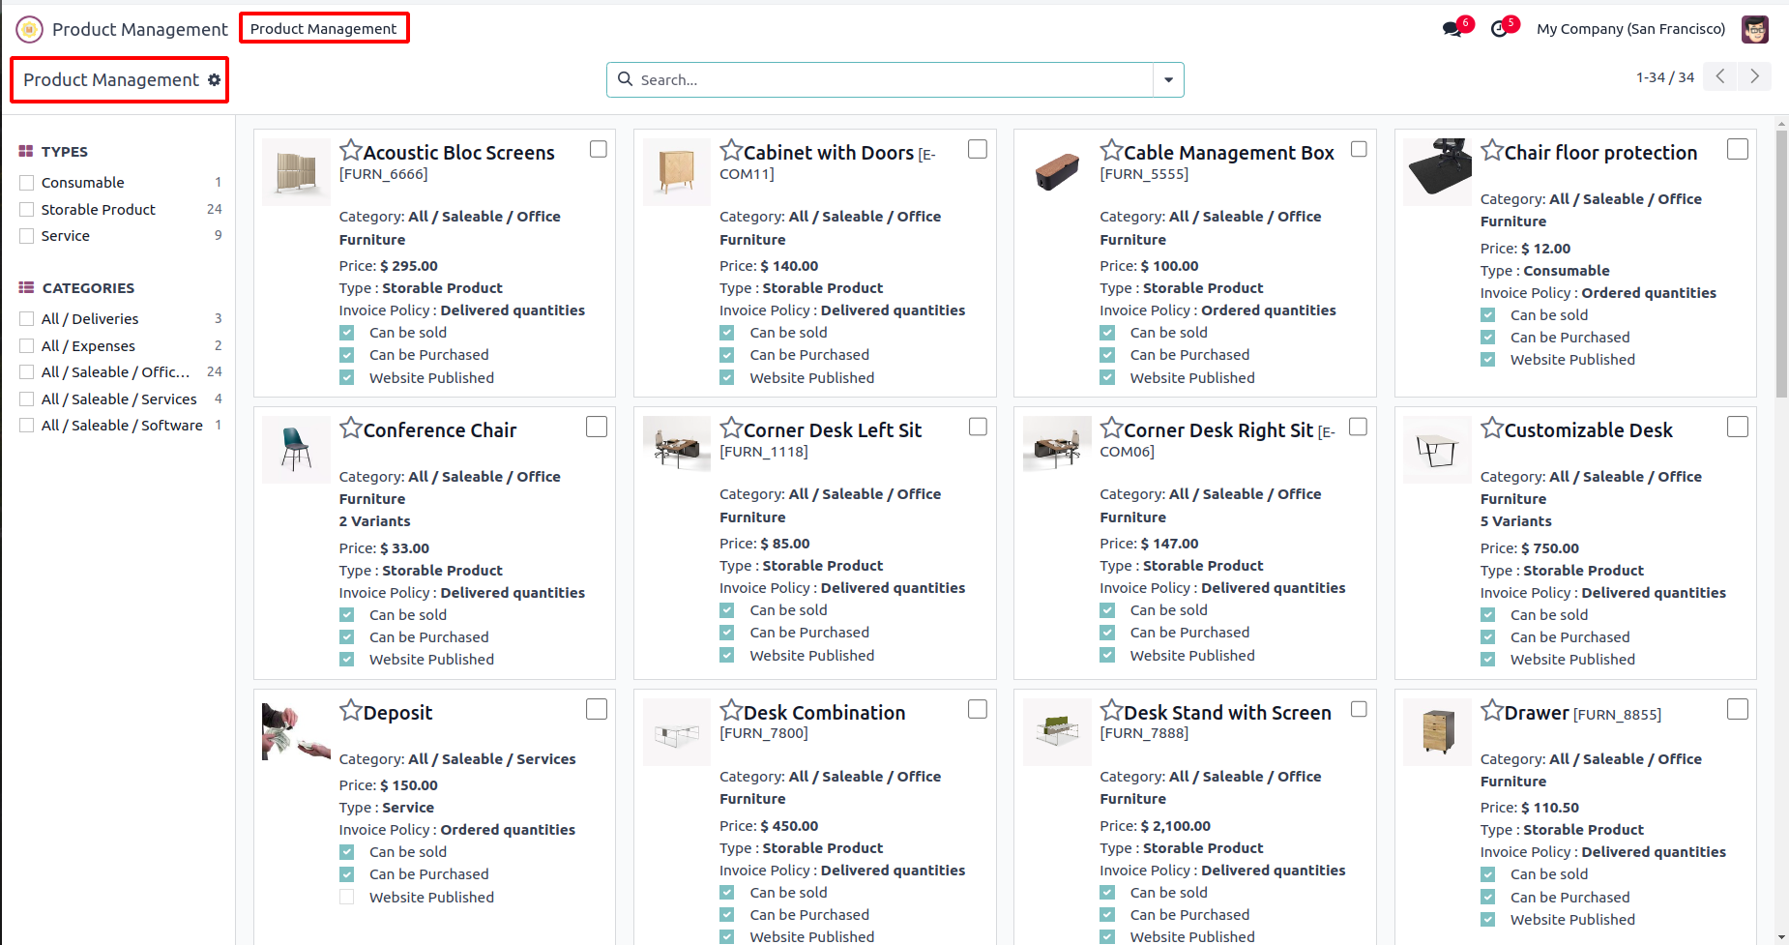Viewport: 1789px width, 945px height.
Task: Open the messages chat icon
Action: (1452, 29)
